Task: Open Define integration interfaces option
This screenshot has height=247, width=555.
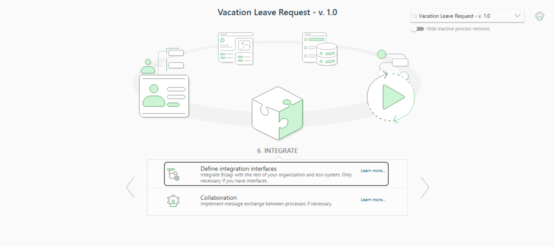Action: [x=276, y=174]
